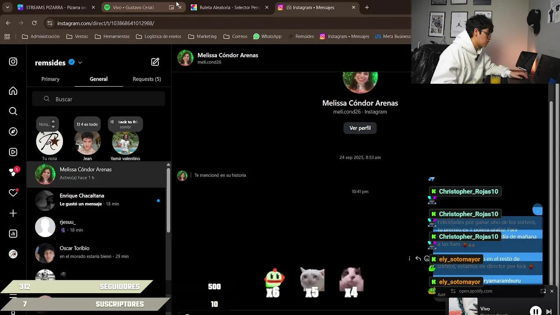Image resolution: width=560 pixels, height=315 pixels.
Task: Click reply arrow on the message
Action: coord(418,259)
